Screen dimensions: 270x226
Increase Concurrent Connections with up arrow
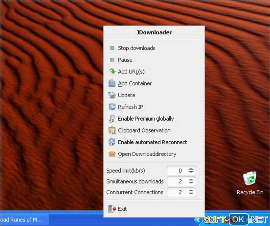coord(191,191)
